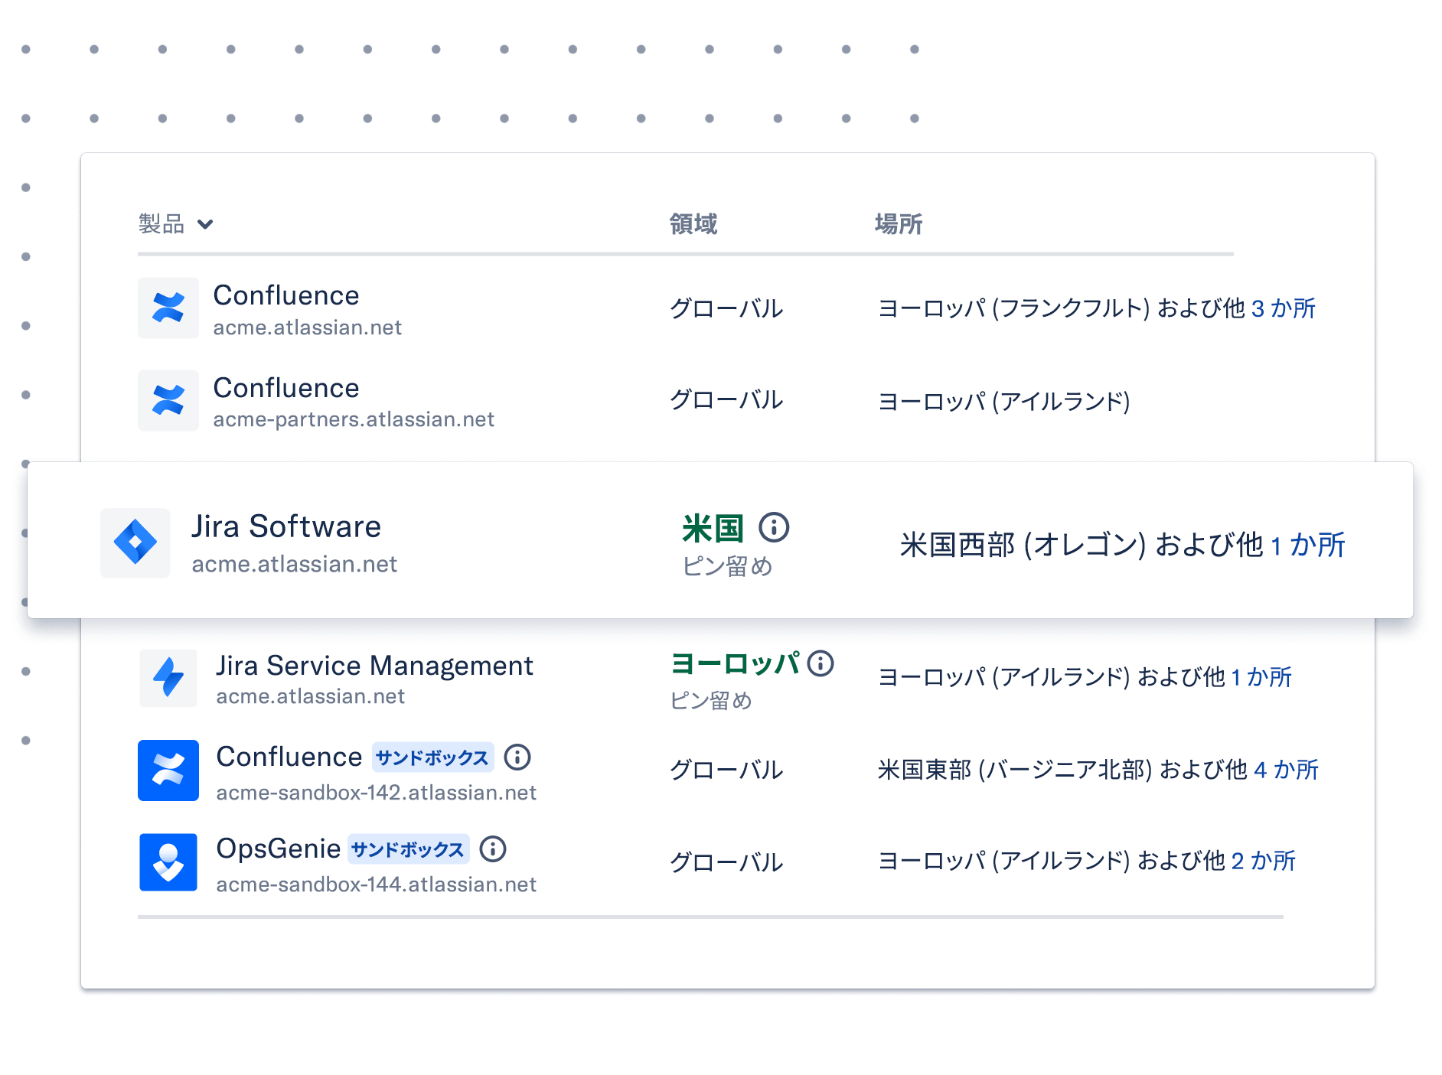Click 米国西部 (オレゴン) location text
The image size is (1442, 1075).
1023,545
